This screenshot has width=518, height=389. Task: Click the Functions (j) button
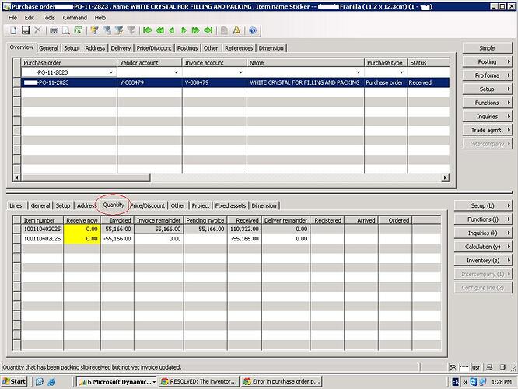pos(483,219)
